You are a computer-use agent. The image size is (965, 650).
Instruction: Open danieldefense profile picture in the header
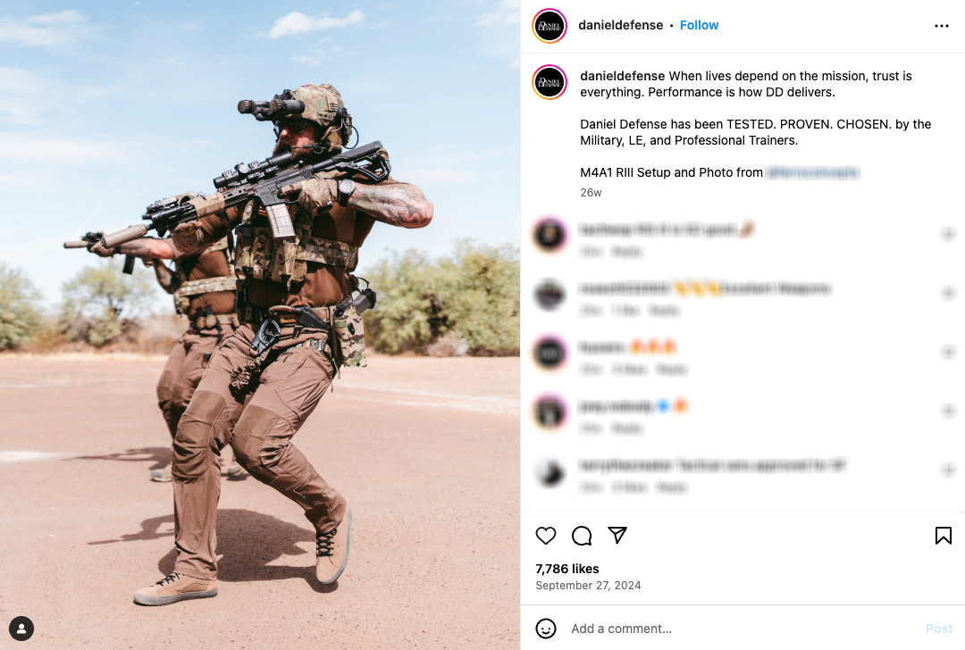coord(549,26)
